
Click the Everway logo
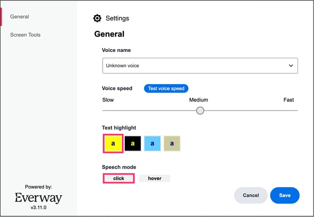pos(38,198)
